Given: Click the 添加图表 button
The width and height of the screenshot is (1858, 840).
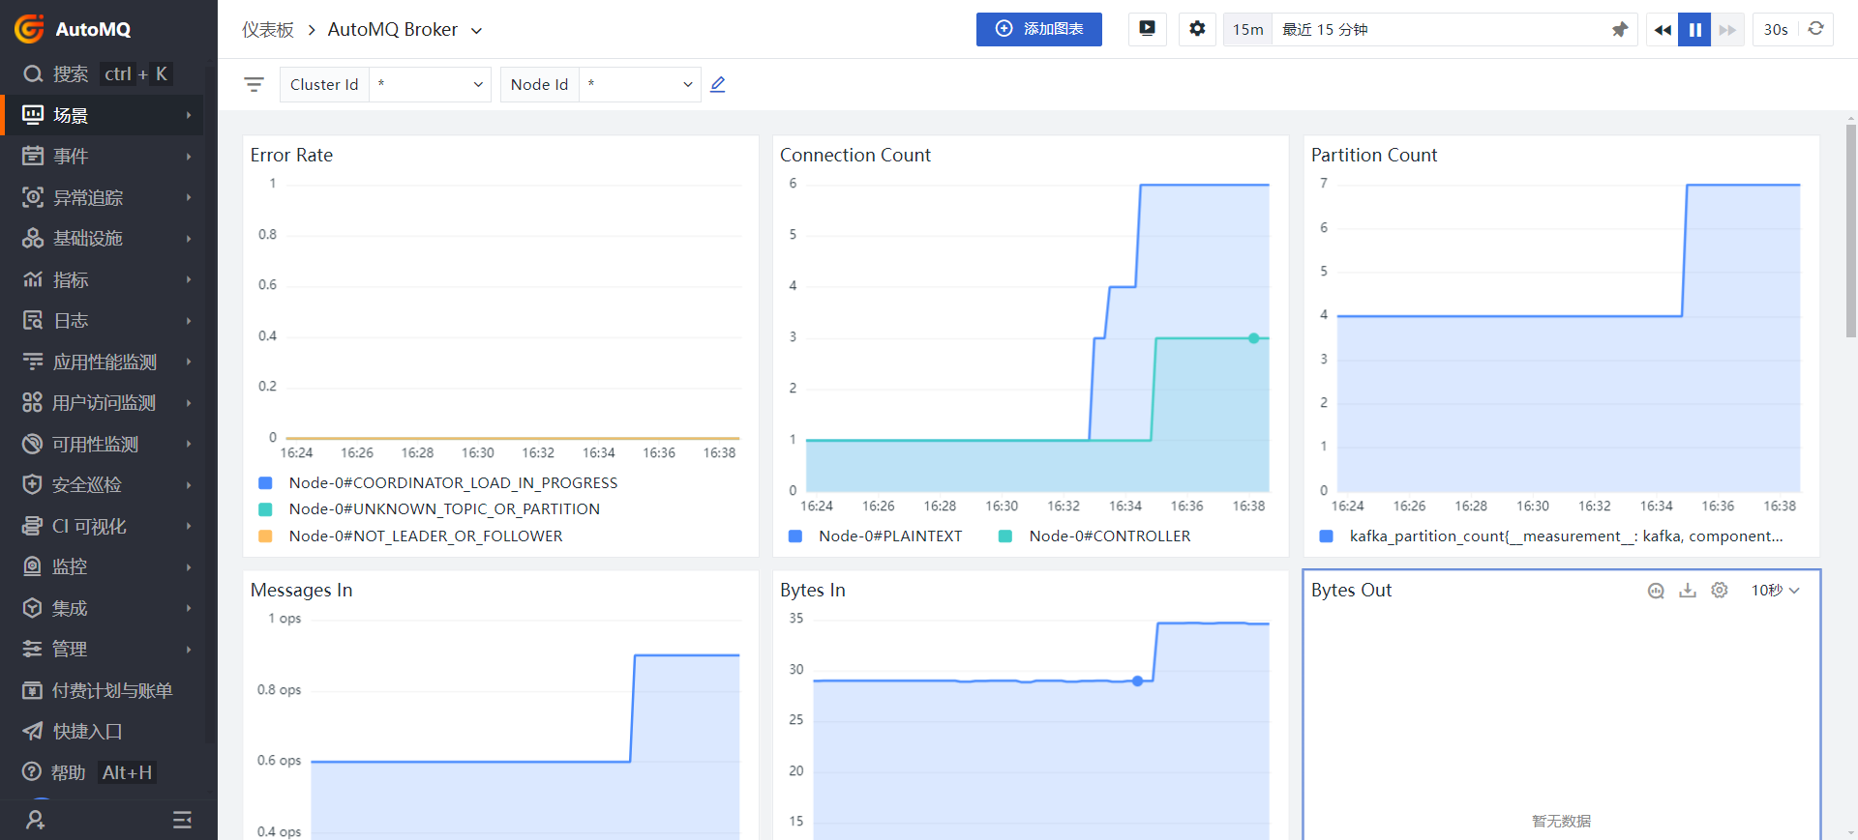Looking at the screenshot, I should (1038, 29).
